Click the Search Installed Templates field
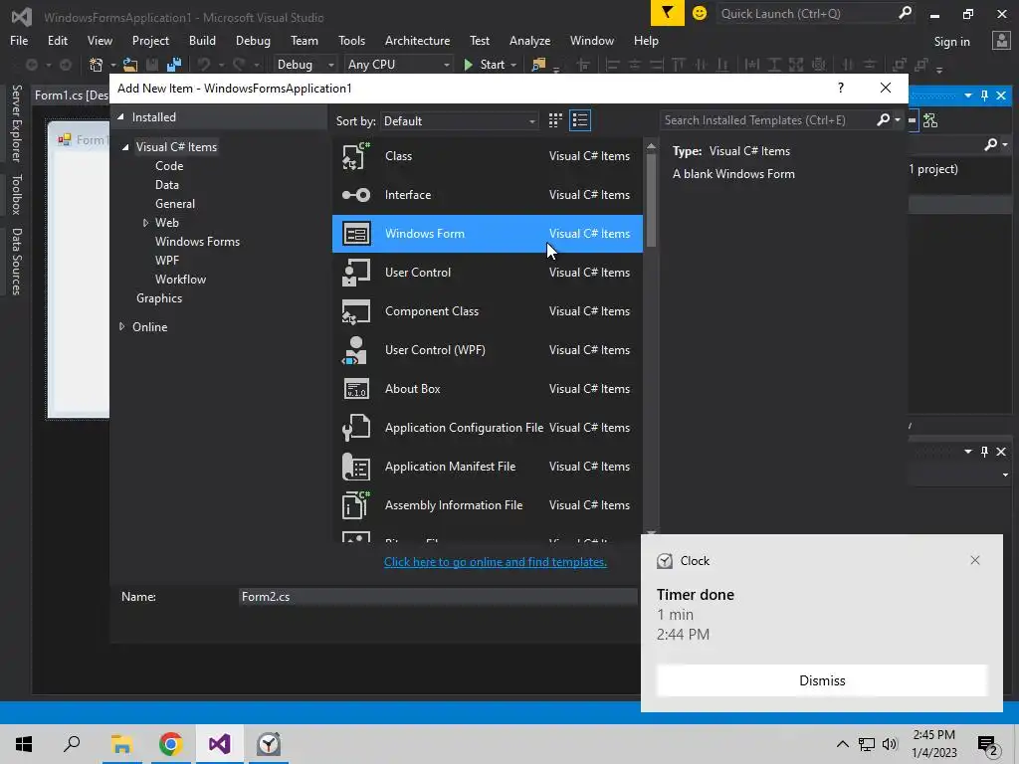Screen dimensions: 1019x764 point(767,120)
